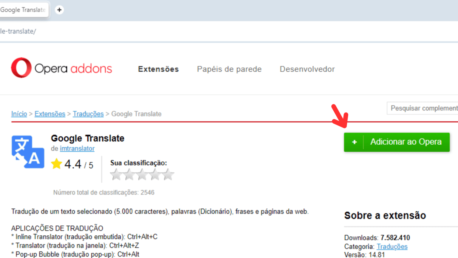Select the fifth star for a maximum rating
Screen dimensions: 458x258
coord(169,174)
